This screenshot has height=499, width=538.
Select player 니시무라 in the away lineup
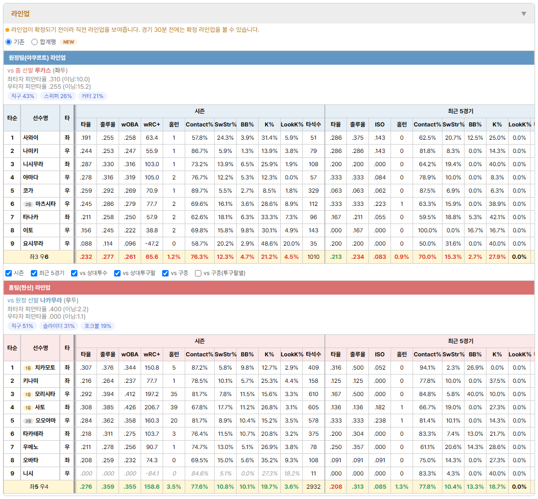coord(33,164)
